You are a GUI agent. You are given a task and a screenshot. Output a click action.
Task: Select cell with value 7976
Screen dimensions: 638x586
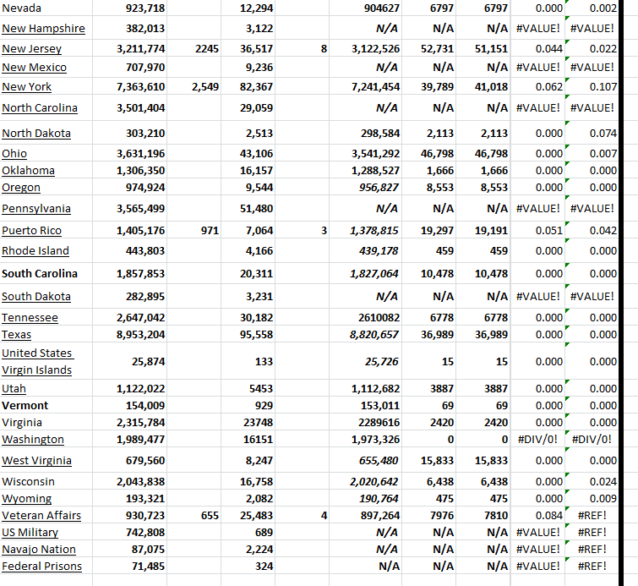point(429,516)
